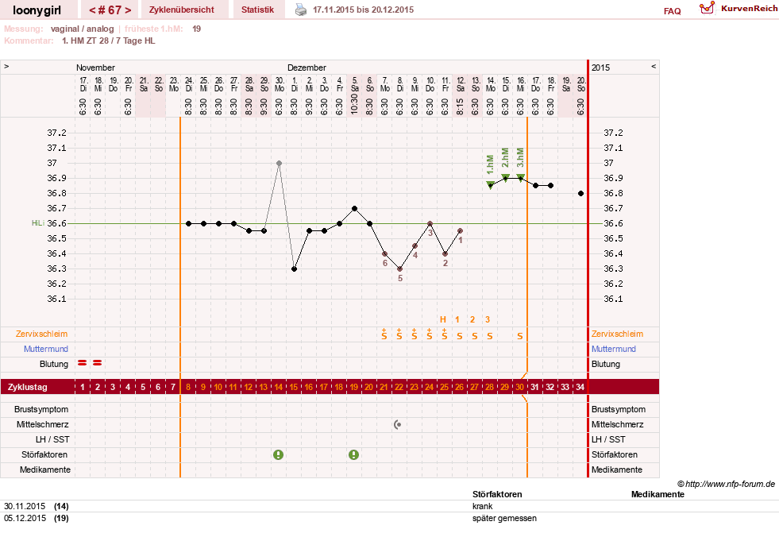The width and height of the screenshot is (779, 541).
Task: Open the nfp-forum.de copyright link
Action: coord(727,484)
